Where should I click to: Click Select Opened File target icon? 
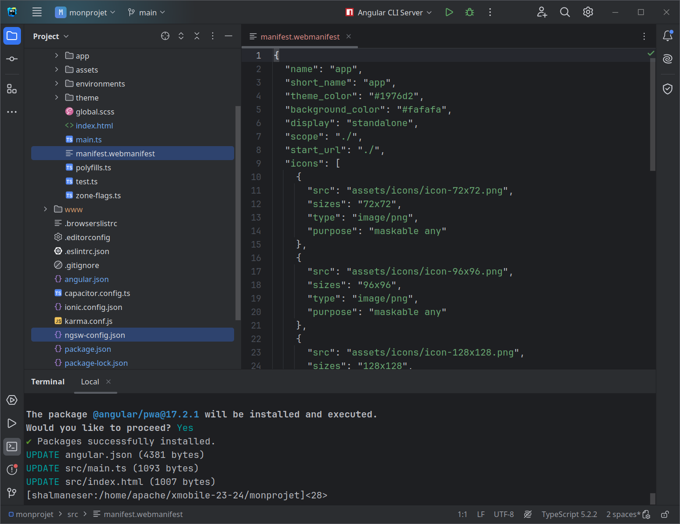point(165,36)
